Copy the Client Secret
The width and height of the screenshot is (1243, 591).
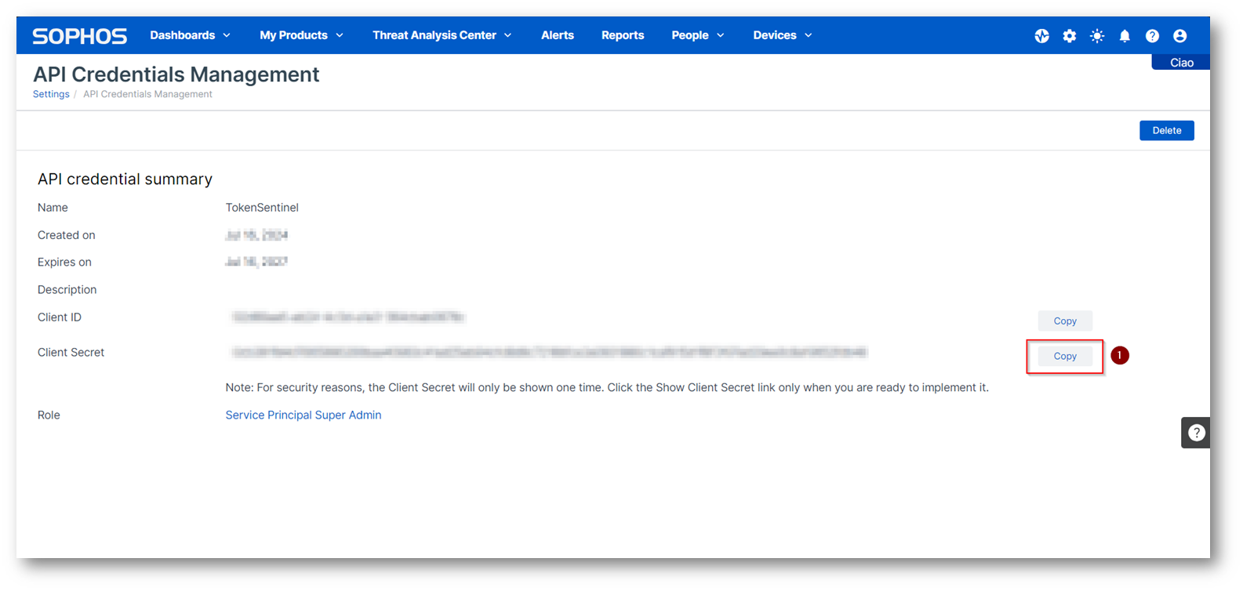(1065, 356)
